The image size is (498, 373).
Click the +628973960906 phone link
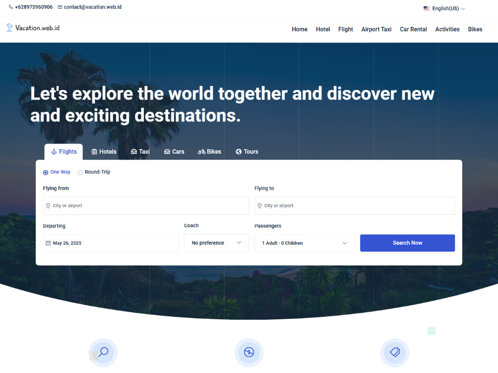(34, 7)
